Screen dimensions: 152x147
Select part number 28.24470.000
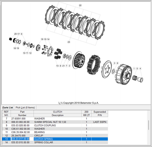pyautogui.click(x=18, y=136)
